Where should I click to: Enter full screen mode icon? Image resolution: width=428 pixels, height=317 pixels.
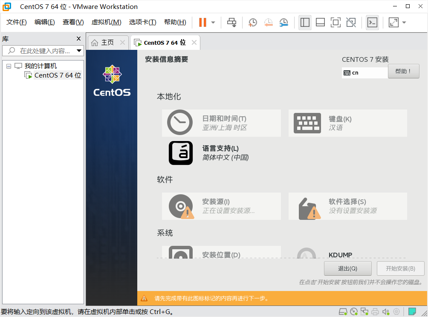pos(335,23)
